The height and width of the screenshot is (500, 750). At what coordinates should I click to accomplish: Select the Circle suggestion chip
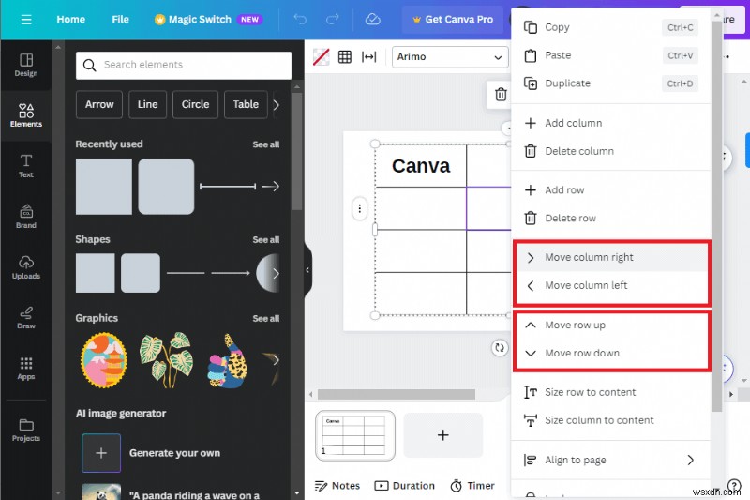coord(195,104)
